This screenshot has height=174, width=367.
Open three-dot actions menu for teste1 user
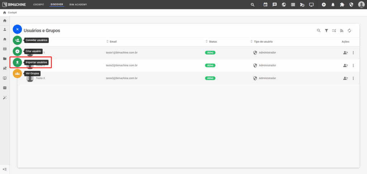tap(353, 53)
